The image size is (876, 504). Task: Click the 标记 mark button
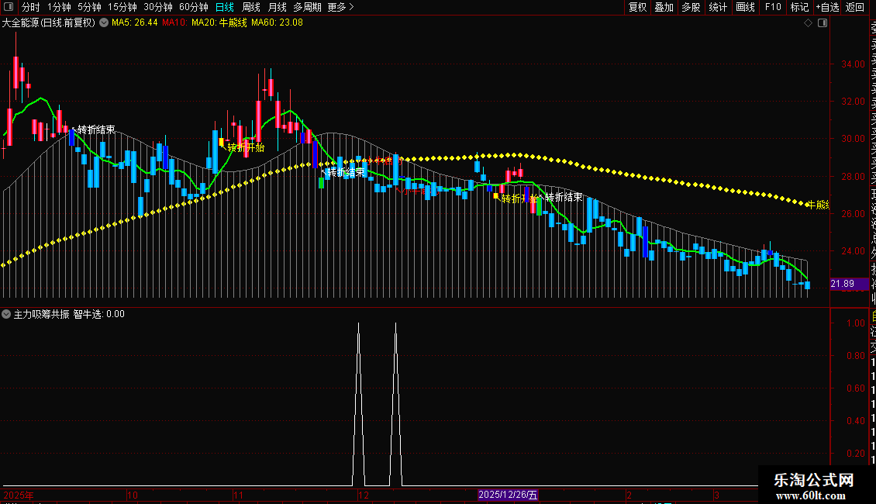[799, 7]
